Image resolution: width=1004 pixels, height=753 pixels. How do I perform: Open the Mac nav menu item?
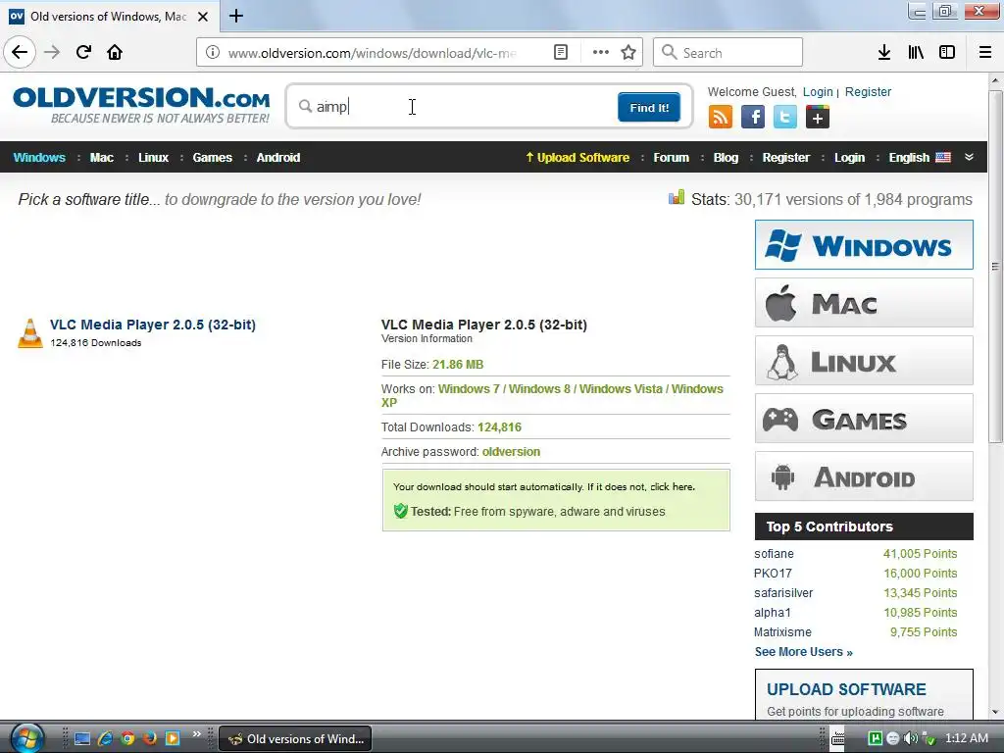[102, 158]
